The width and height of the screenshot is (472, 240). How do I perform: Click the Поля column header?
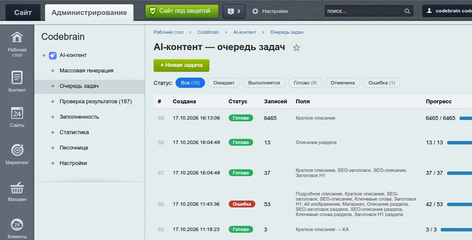click(x=303, y=101)
